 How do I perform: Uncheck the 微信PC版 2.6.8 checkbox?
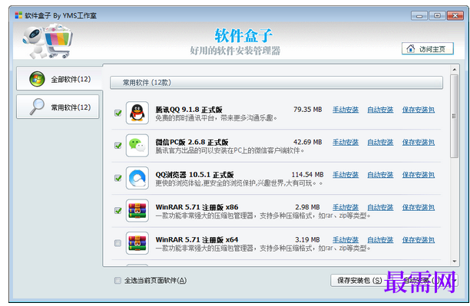118,146
